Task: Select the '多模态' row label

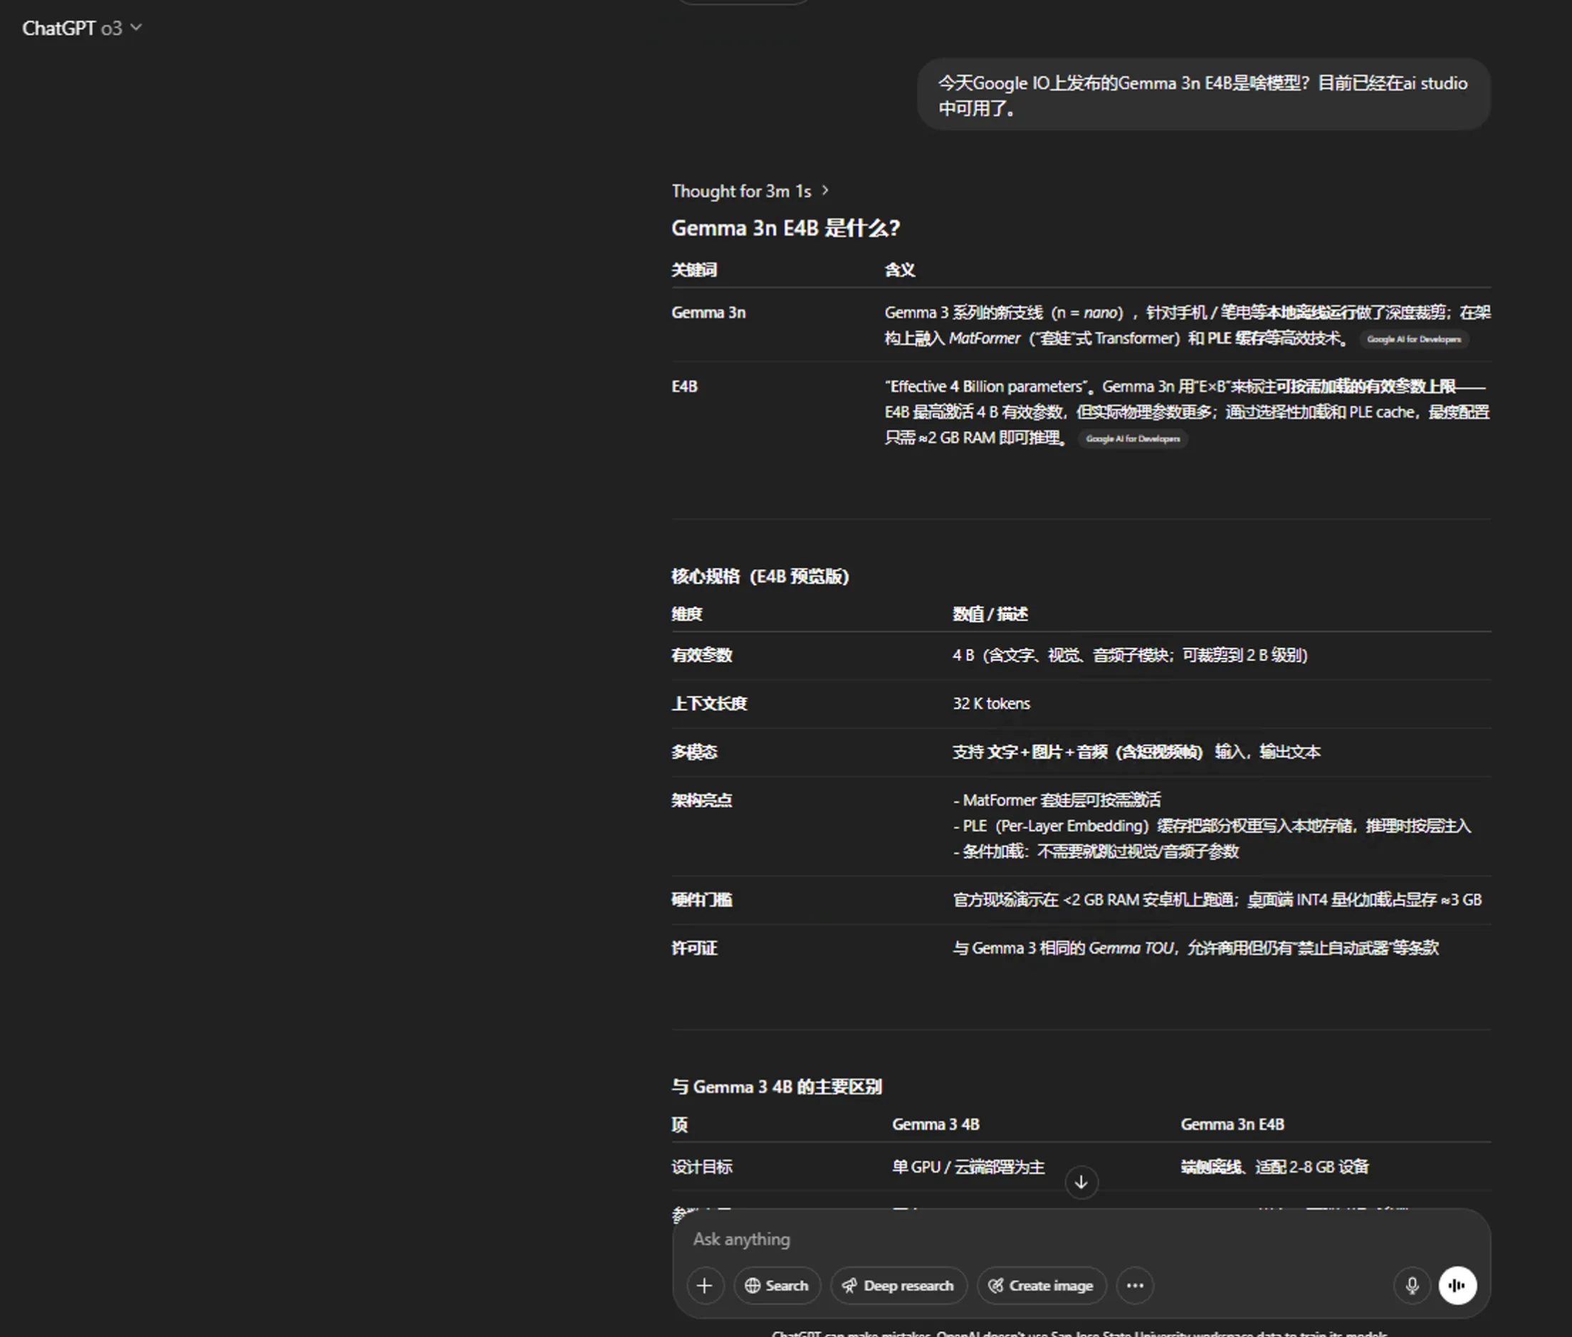Action: (x=693, y=752)
